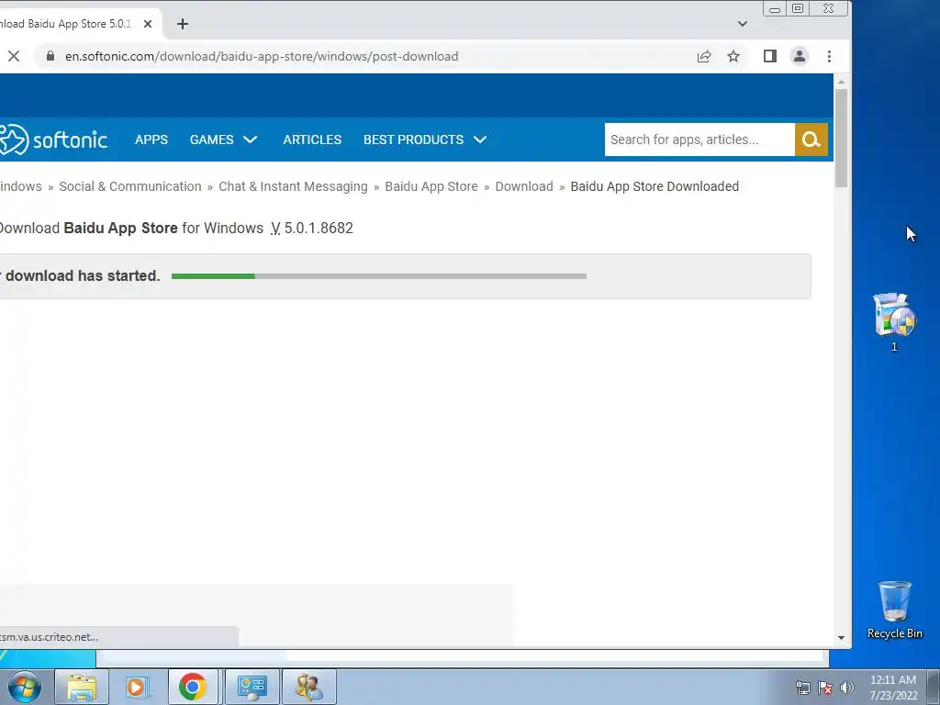Close the Baidu App Store tab
The height and width of the screenshot is (705, 940).
pos(148,24)
